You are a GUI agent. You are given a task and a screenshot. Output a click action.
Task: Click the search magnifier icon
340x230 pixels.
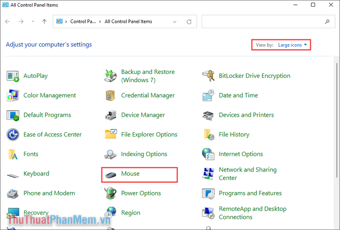pyautogui.click(x=327, y=21)
